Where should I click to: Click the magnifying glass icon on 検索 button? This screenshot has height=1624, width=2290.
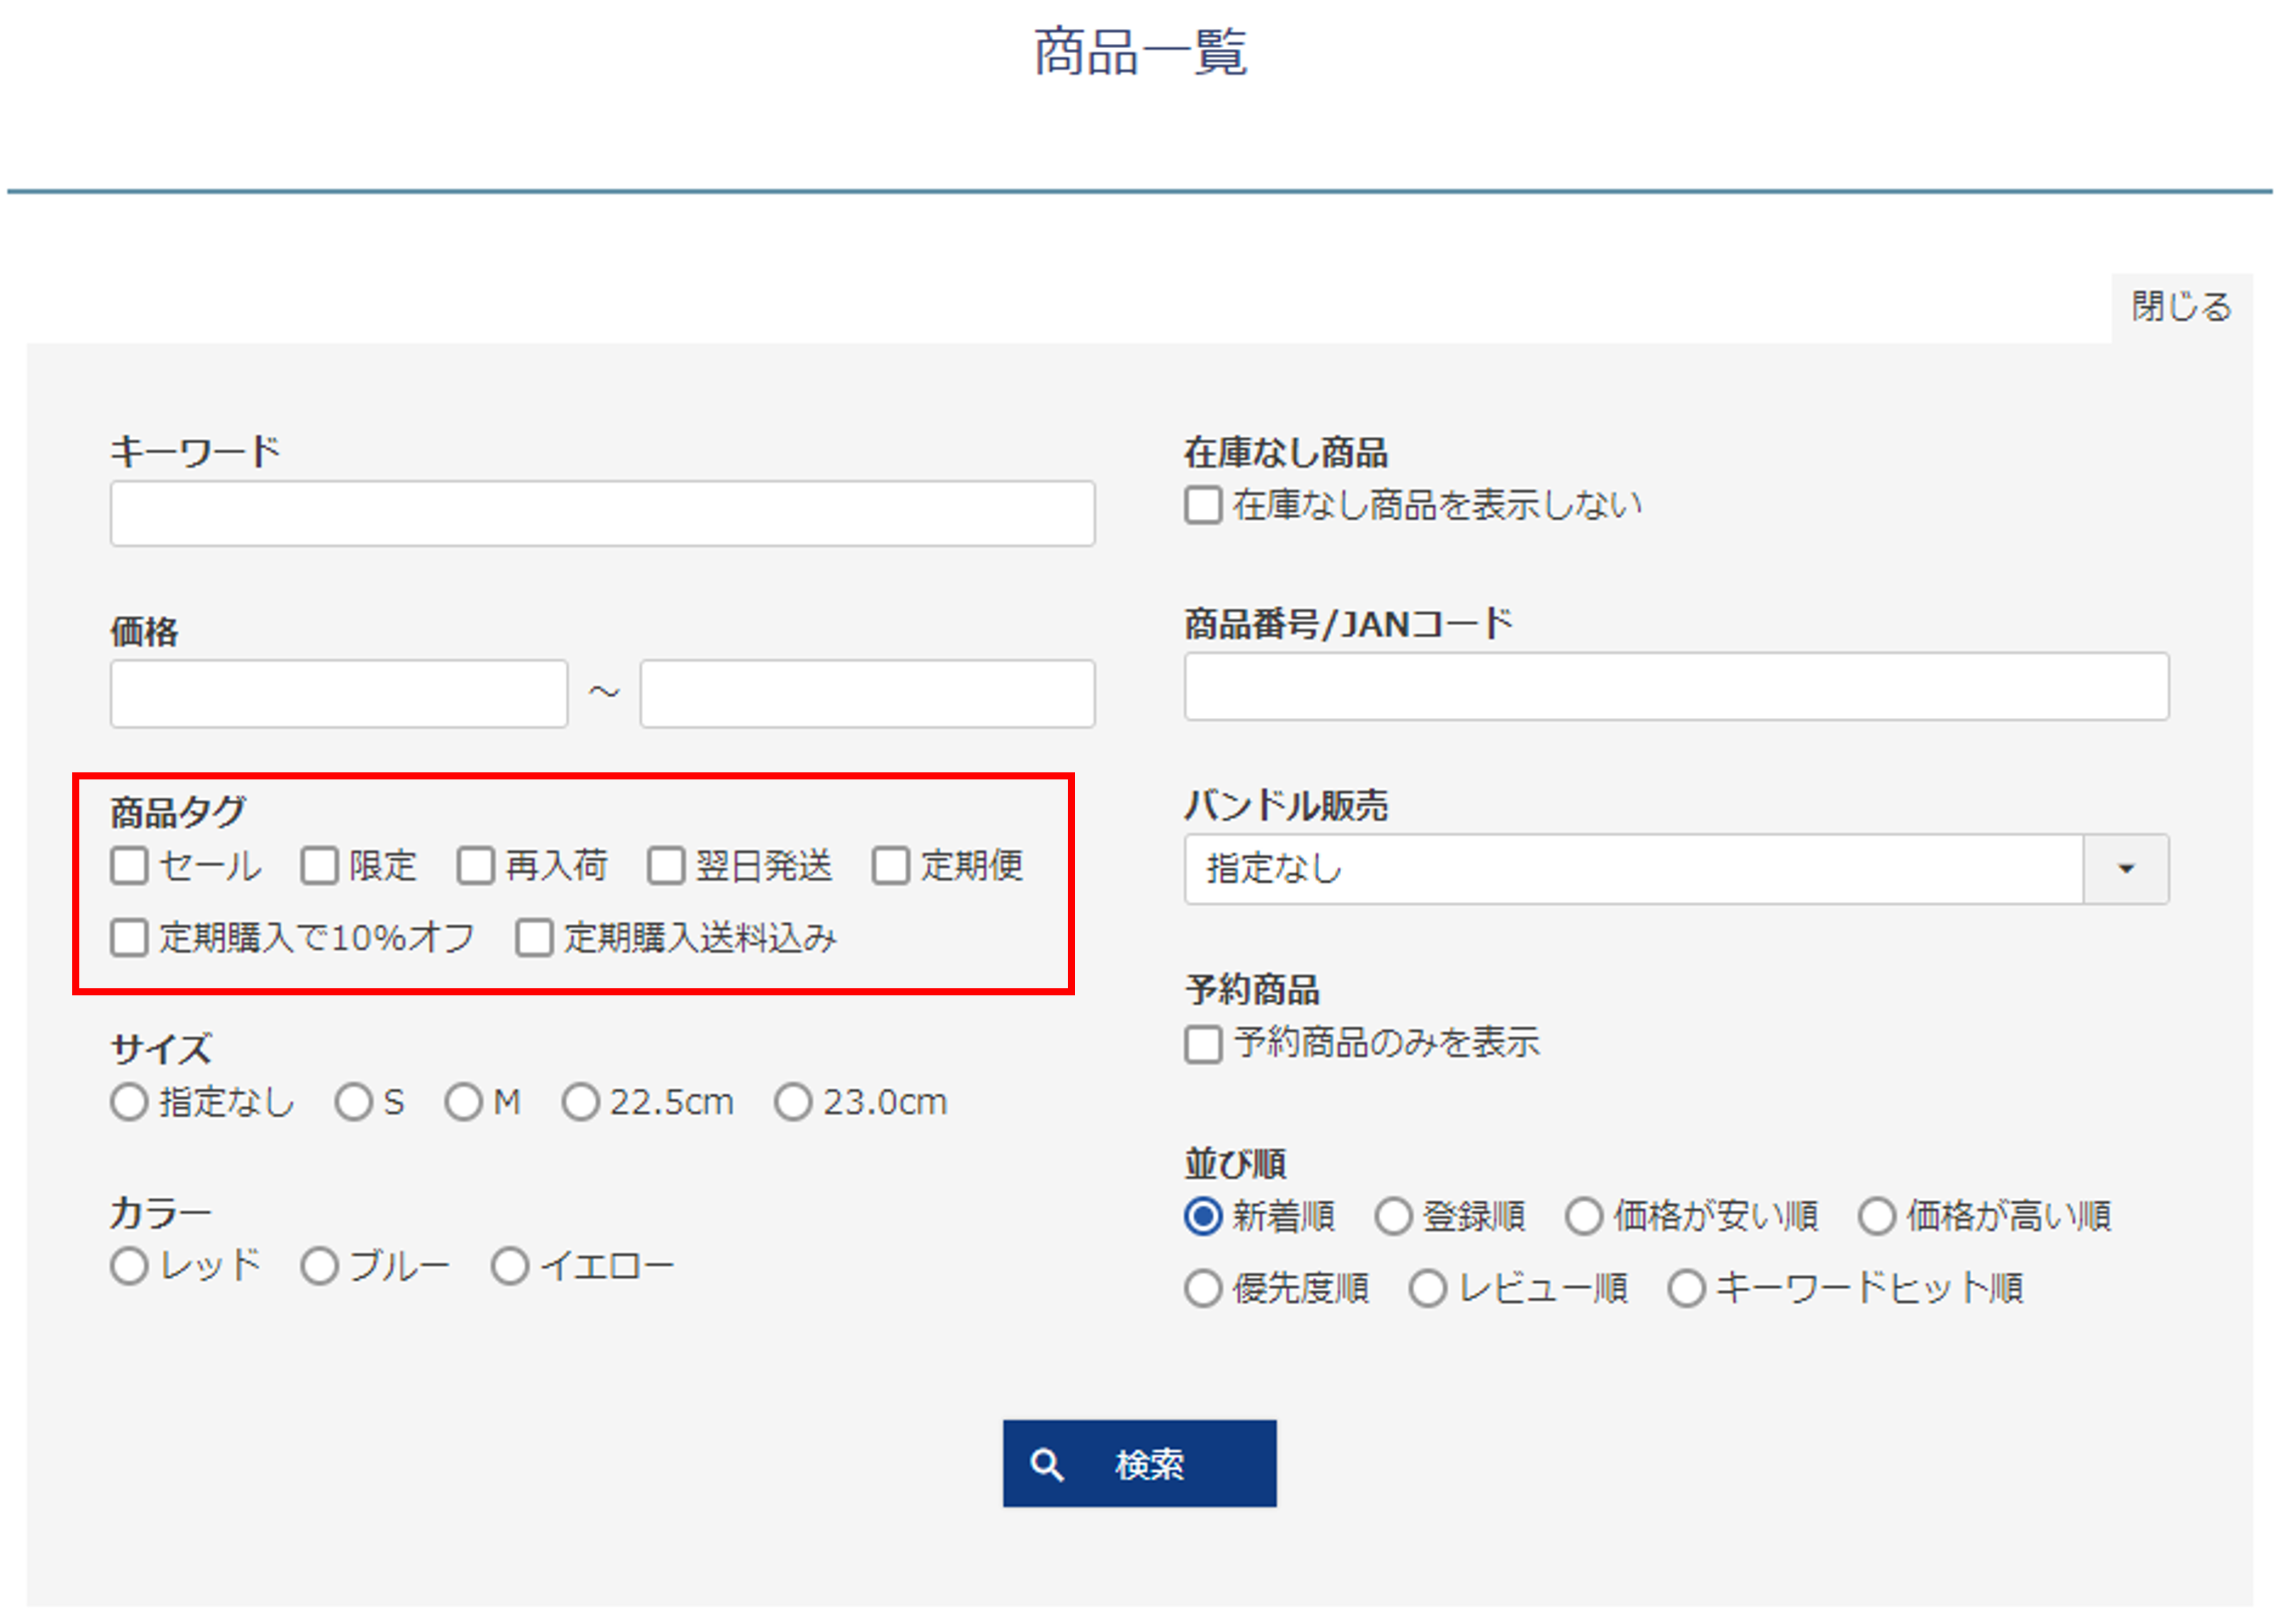tap(1047, 1465)
